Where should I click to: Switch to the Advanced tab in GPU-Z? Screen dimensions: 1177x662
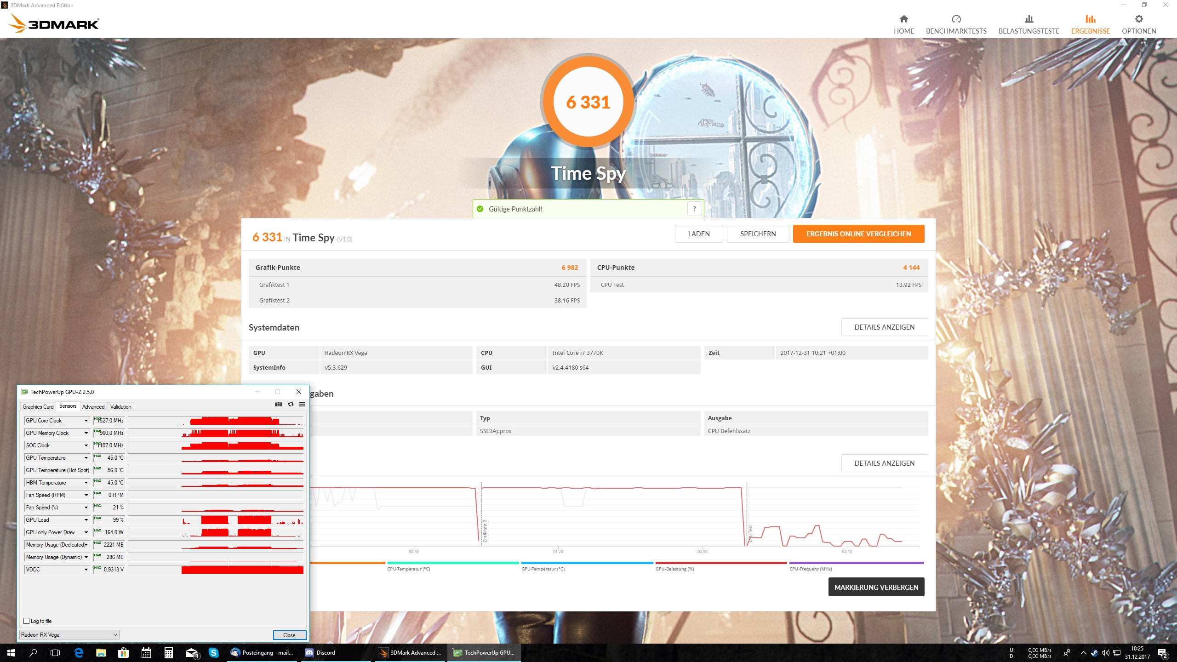coord(93,406)
